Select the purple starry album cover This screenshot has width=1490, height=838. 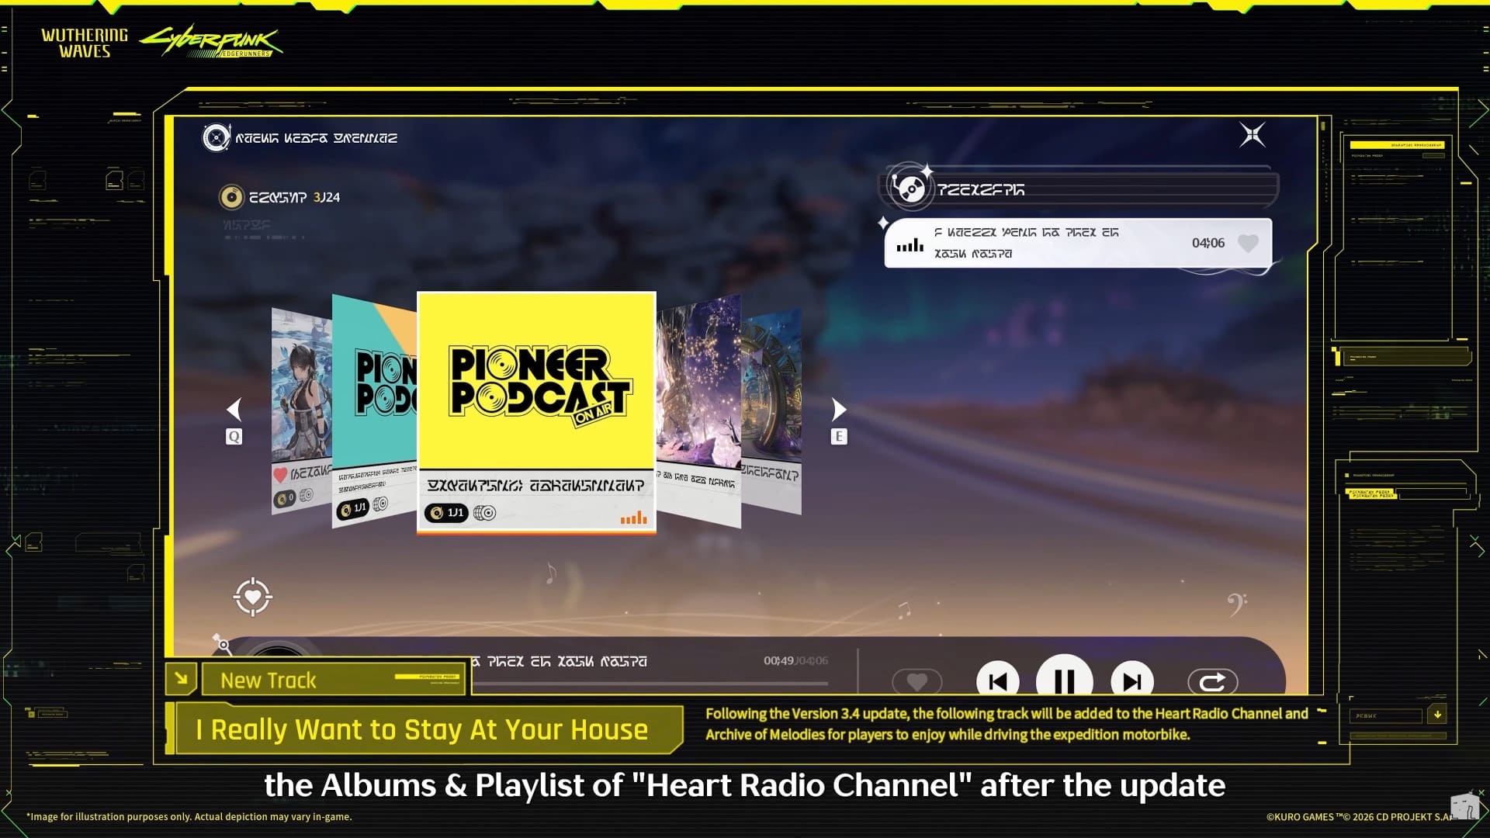pos(698,382)
